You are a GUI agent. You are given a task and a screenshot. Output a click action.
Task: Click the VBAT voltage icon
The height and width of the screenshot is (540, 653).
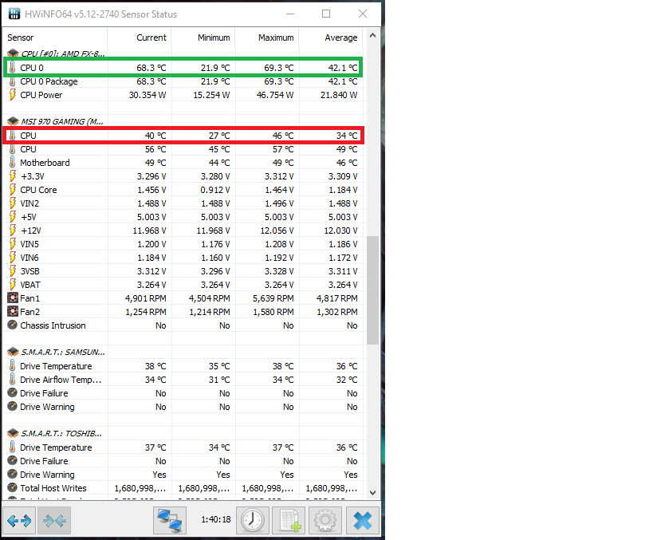click(13, 284)
